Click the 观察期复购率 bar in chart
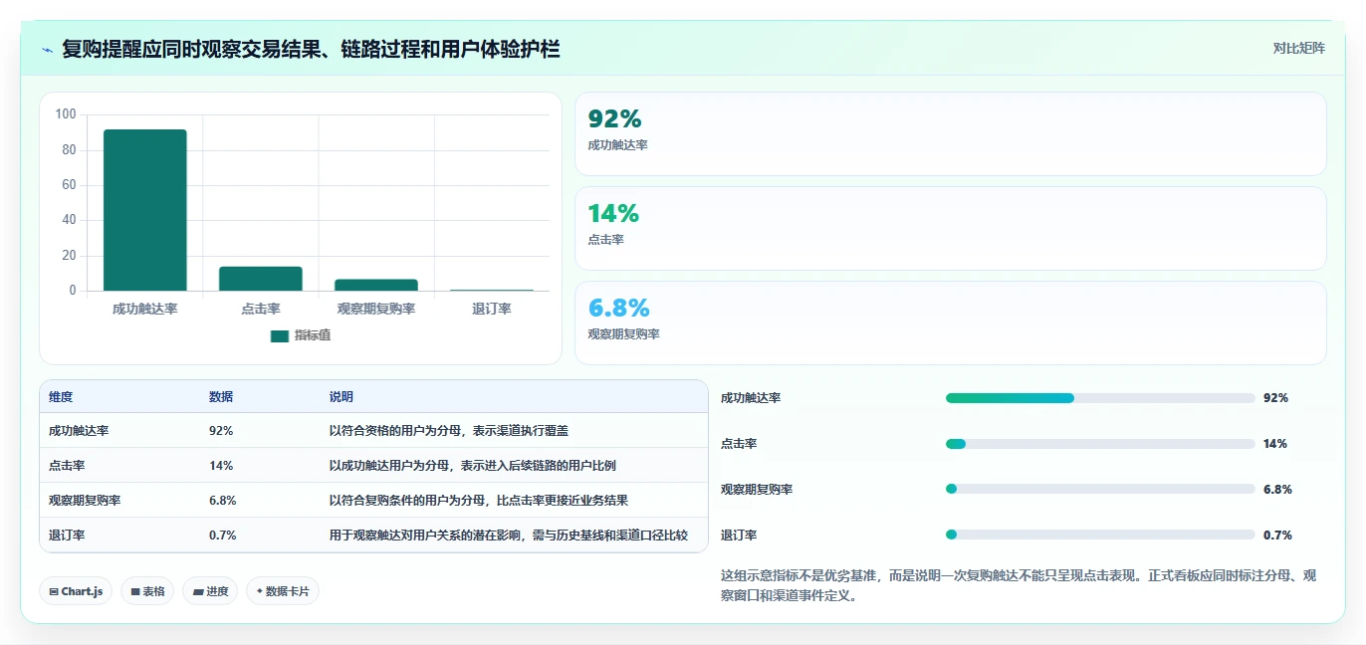 coord(376,285)
